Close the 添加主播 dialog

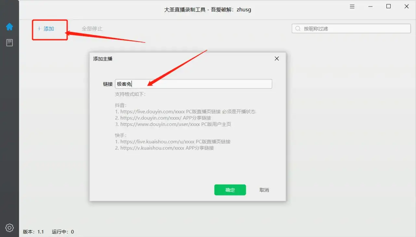[277, 59]
